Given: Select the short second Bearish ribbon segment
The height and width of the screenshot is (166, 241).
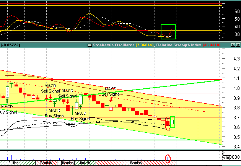Looking at the screenshot, I should click(68, 163).
